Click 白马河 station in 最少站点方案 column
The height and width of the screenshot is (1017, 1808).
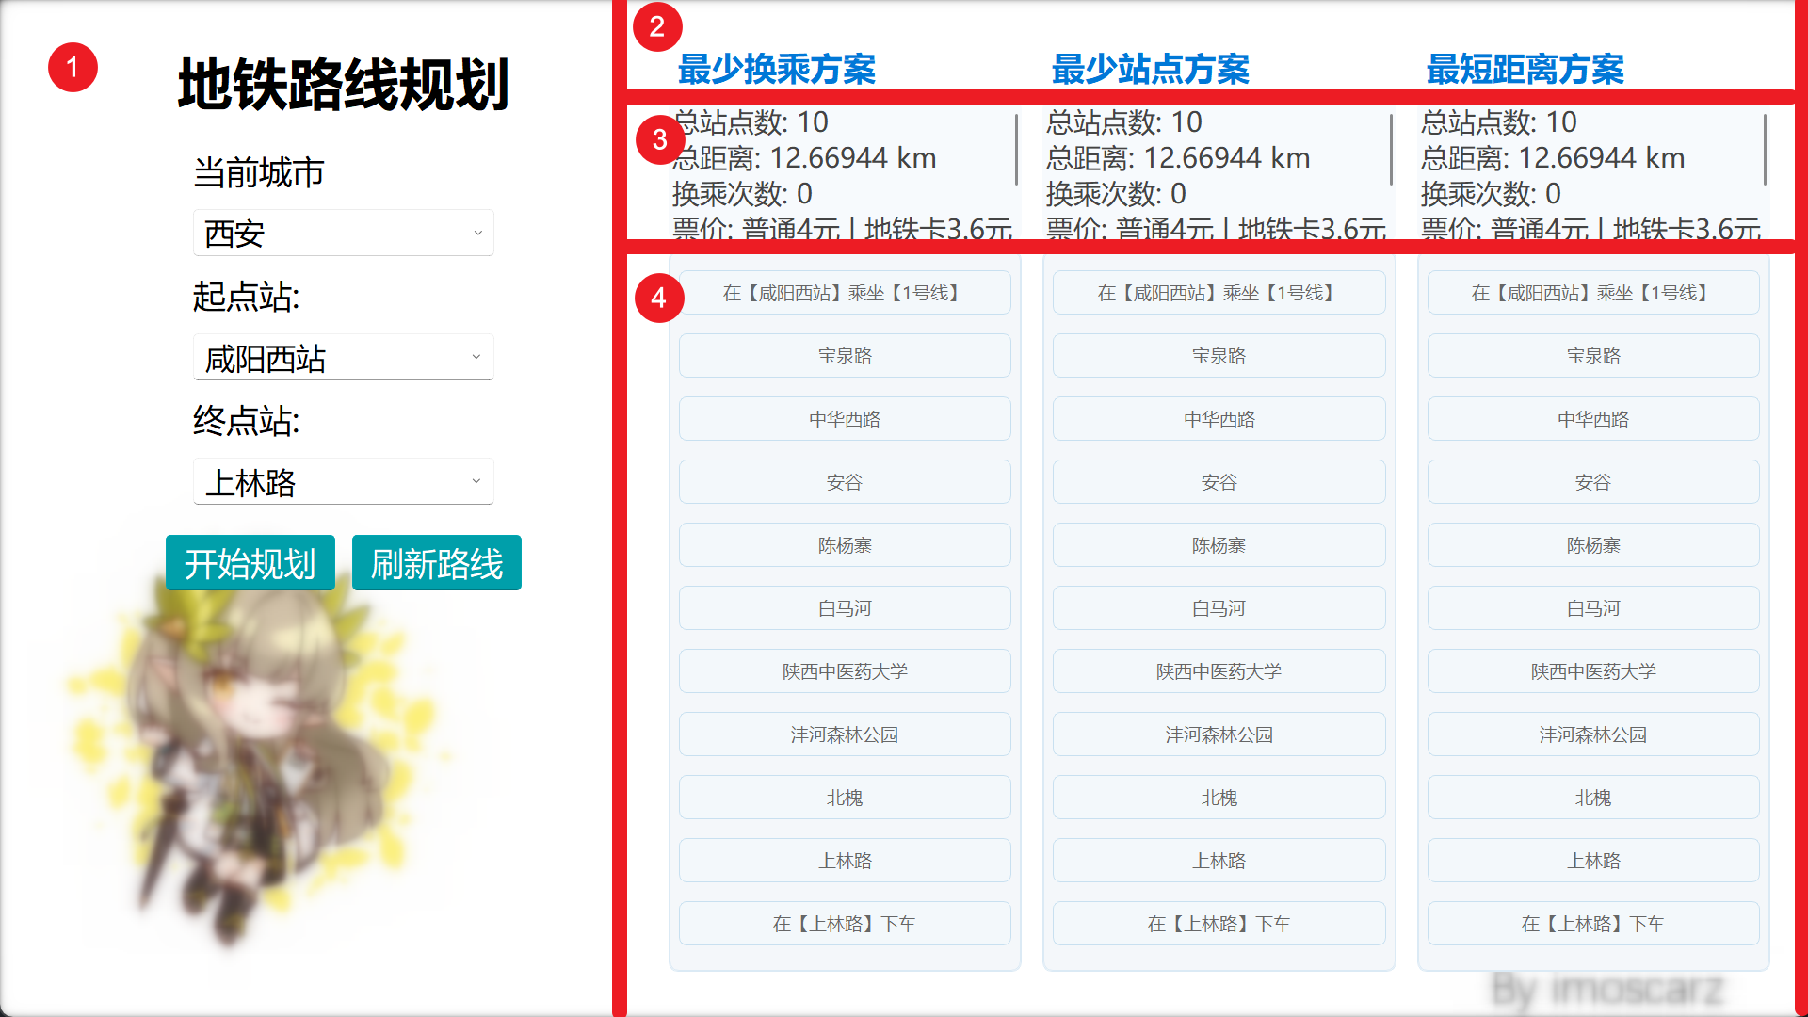coord(1219,608)
